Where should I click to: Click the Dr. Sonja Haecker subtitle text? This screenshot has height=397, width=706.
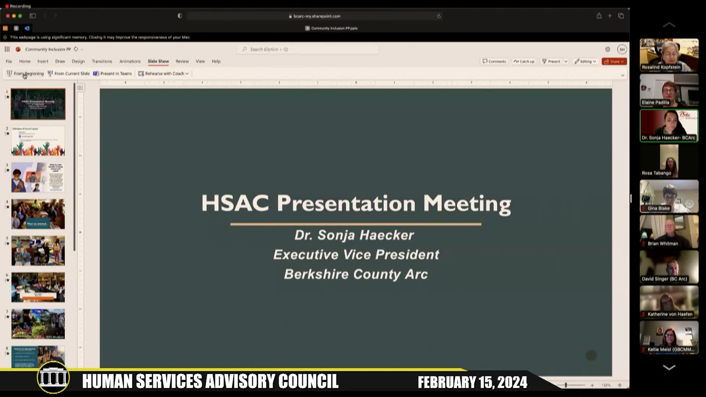[354, 235]
